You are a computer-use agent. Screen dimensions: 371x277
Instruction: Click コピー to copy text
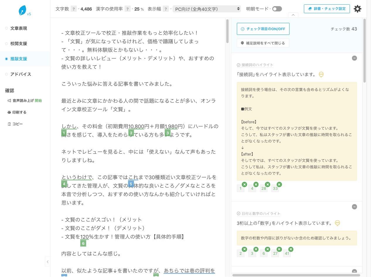15,124
